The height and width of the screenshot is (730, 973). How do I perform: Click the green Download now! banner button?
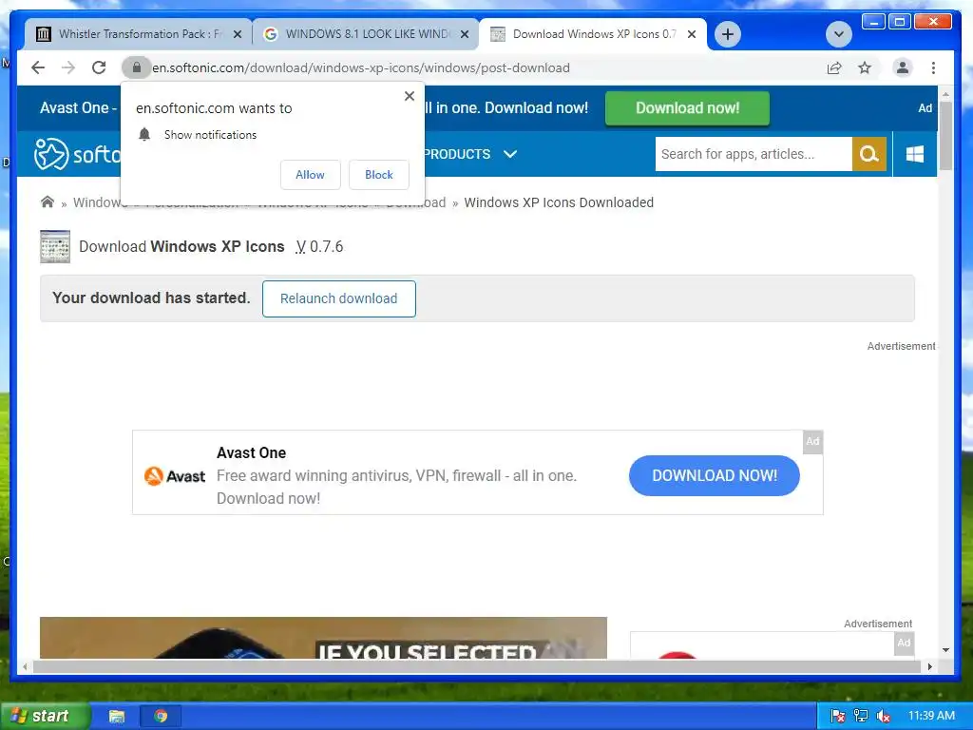pos(688,108)
